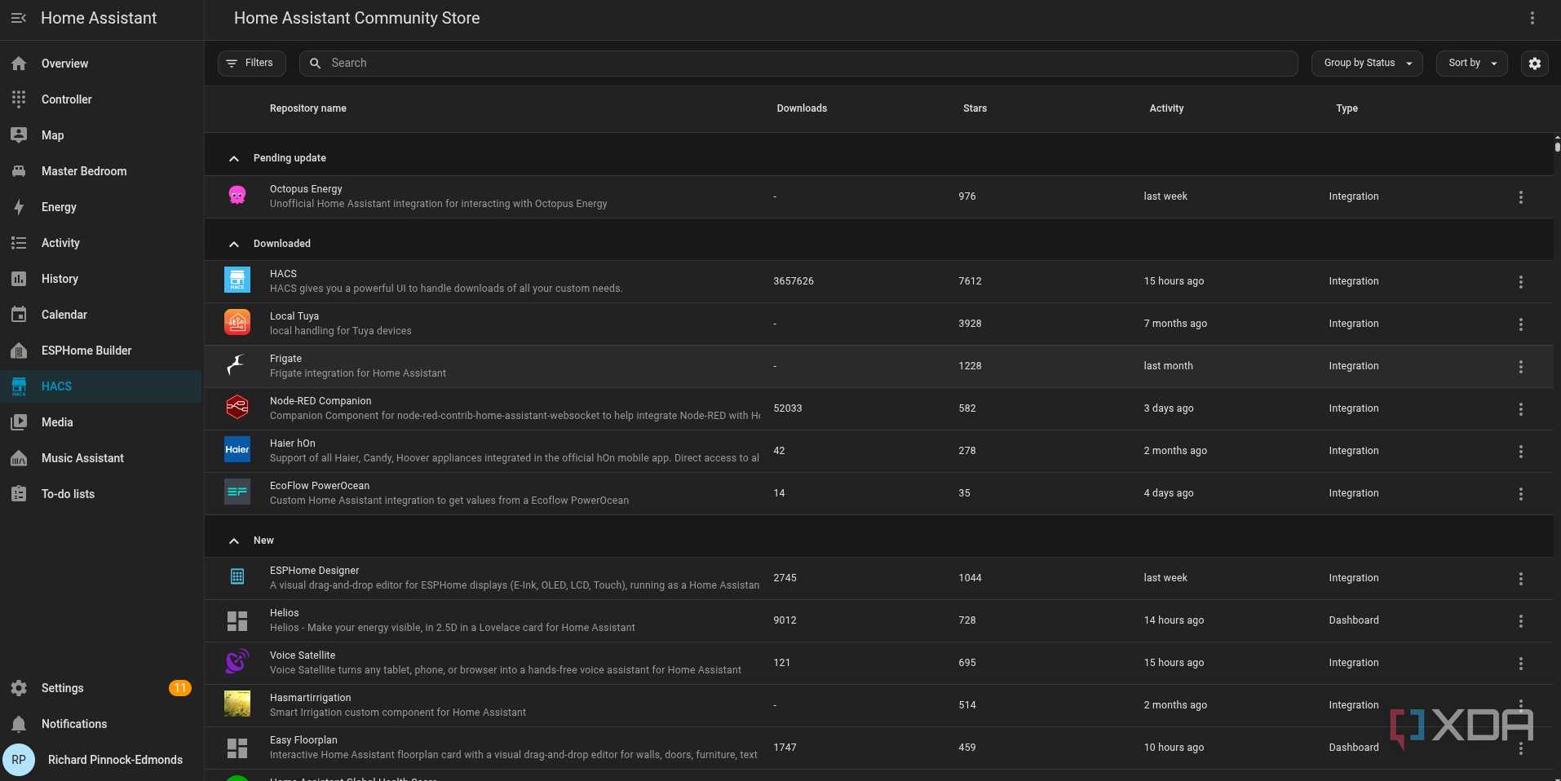Open the Filters button
The width and height of the screenshot is (1561, 781).
point(251,63)
